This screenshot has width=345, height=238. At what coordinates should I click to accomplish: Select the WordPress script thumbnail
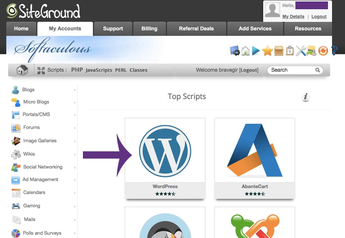(165, 151)
